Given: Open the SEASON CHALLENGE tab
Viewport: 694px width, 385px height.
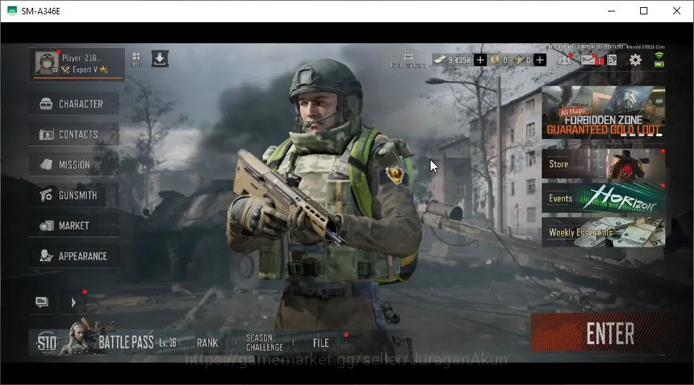Looking at the screenshot, I should point(264,343).
